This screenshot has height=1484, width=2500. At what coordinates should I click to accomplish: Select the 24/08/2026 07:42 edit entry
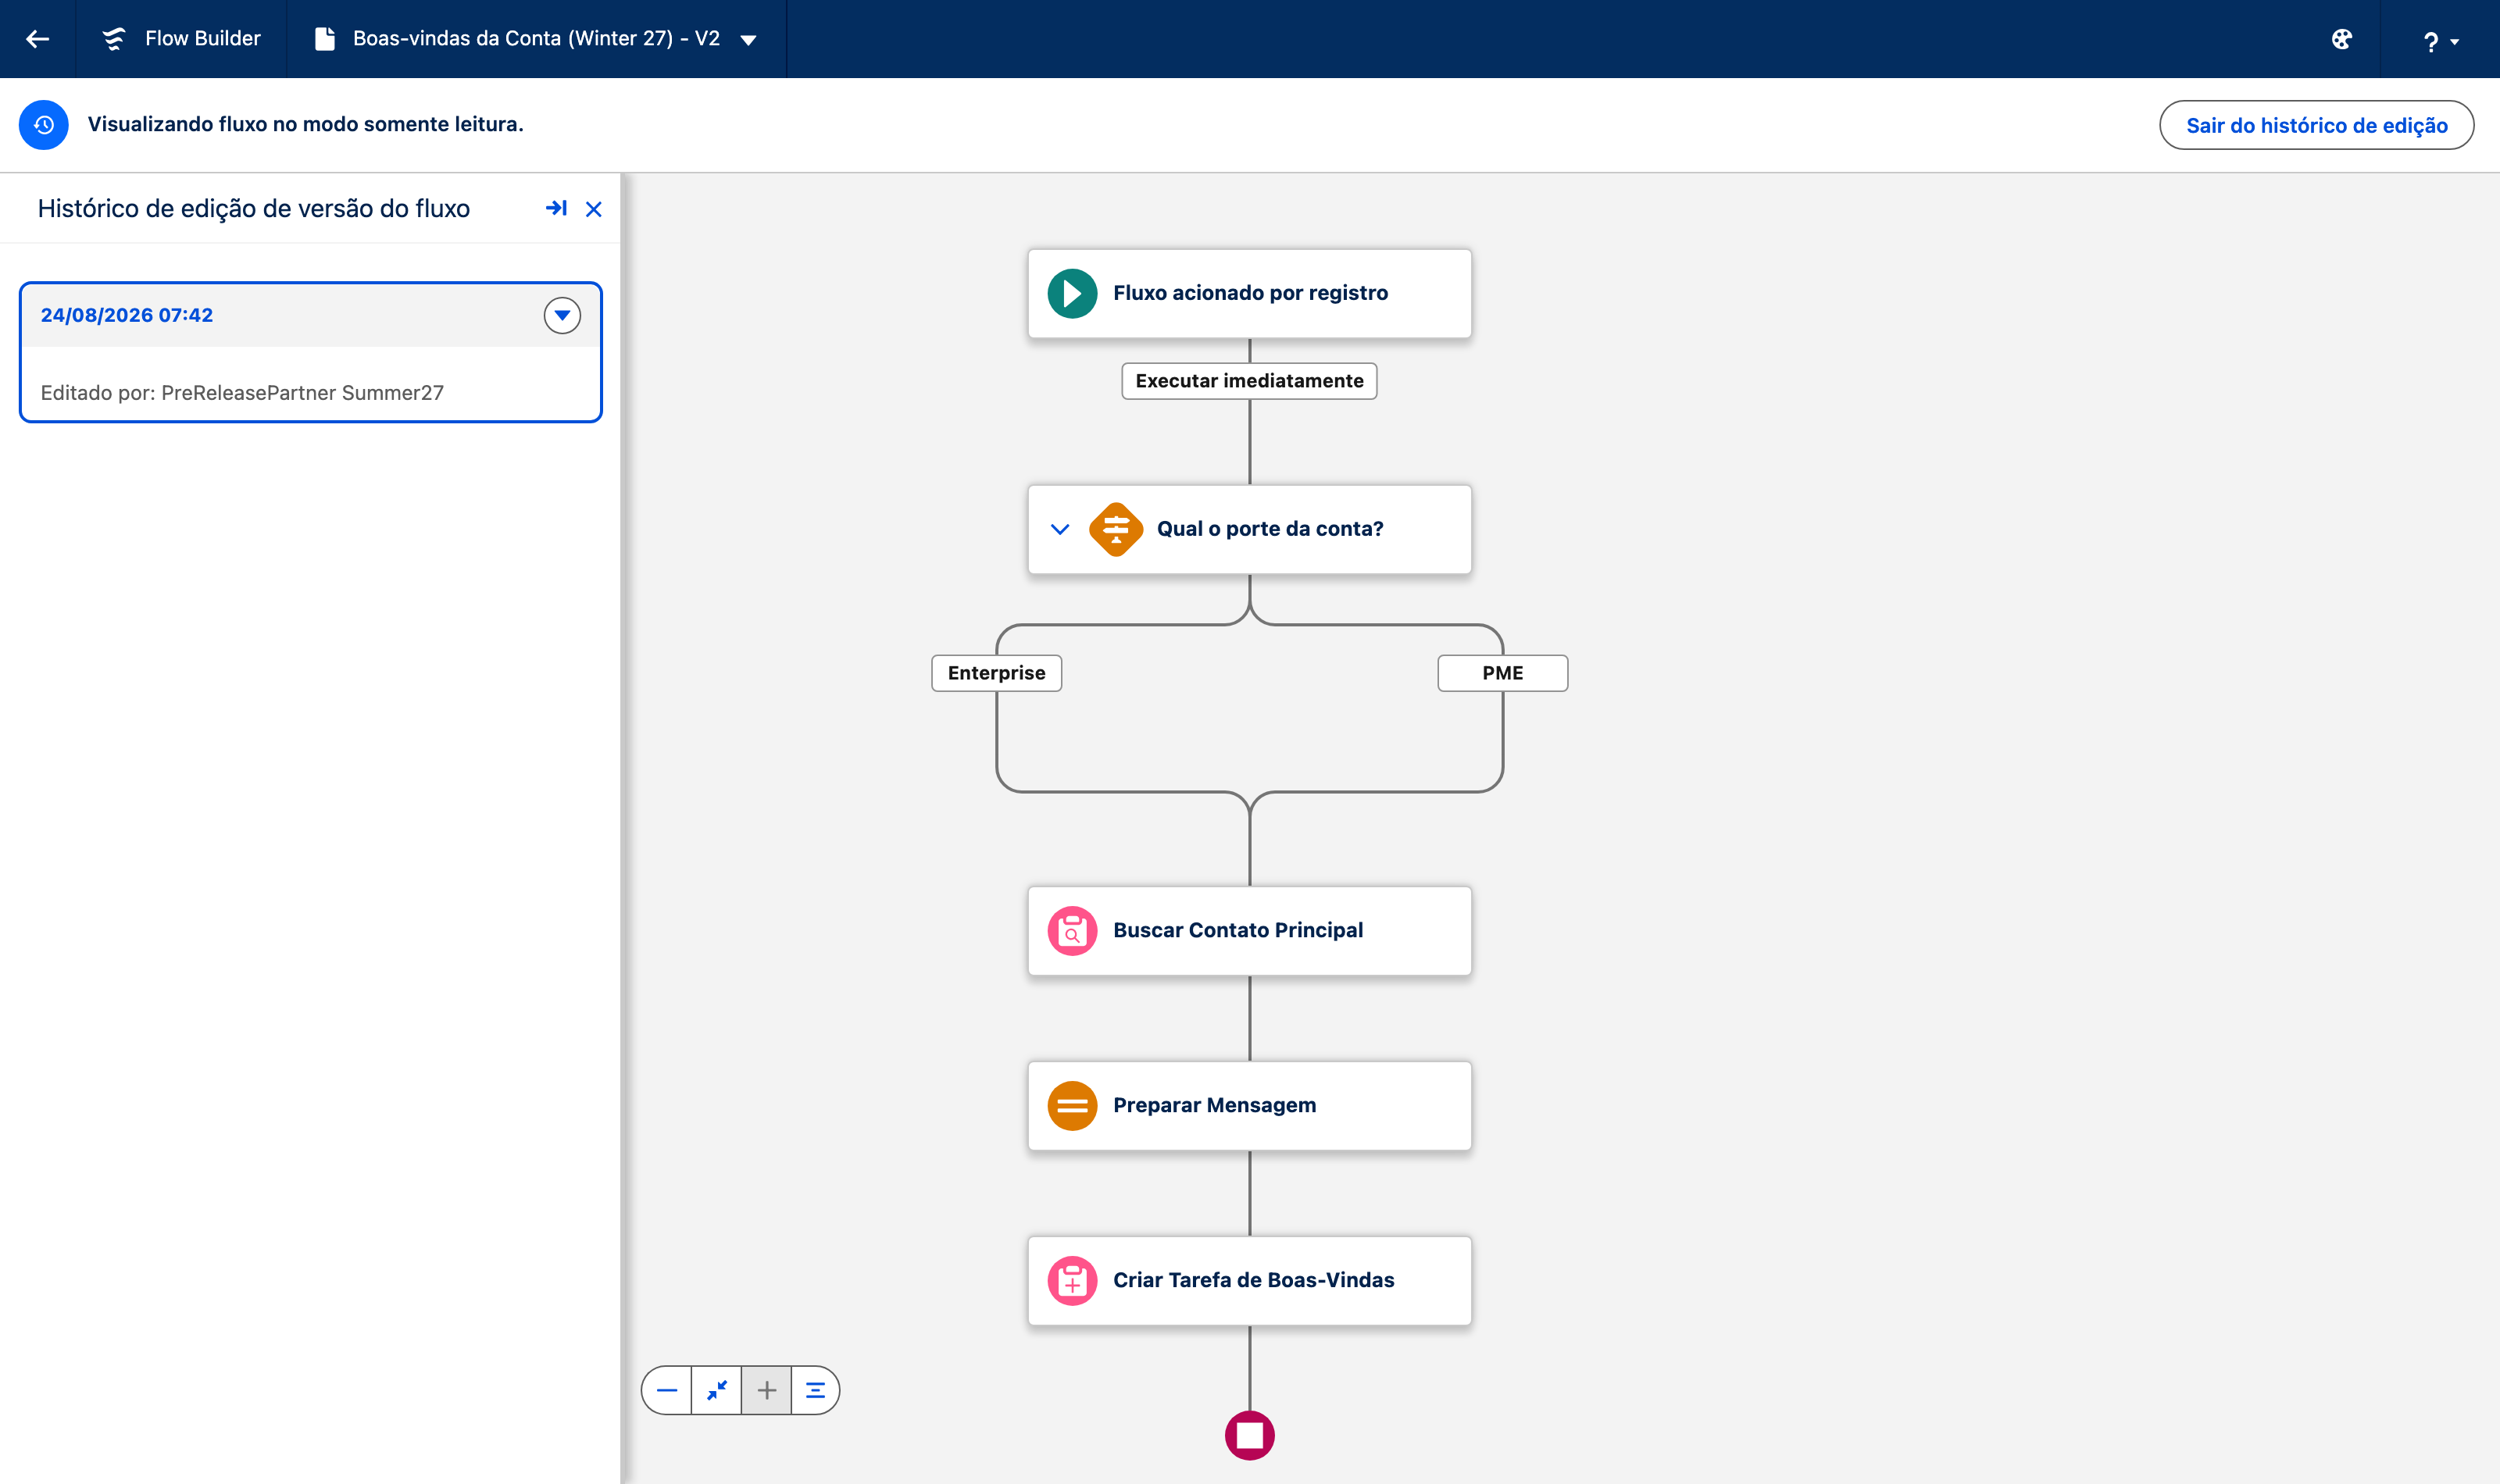(311, 352)
